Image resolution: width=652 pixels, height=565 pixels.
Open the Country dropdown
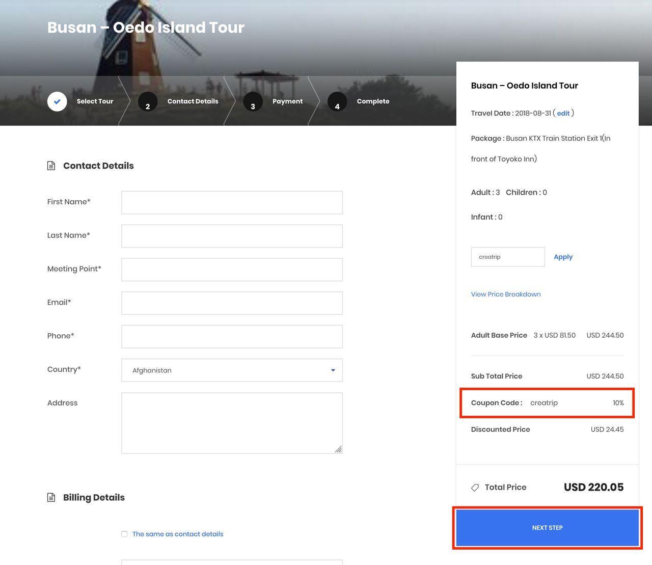pyautogui.click(x=232, y=370)
